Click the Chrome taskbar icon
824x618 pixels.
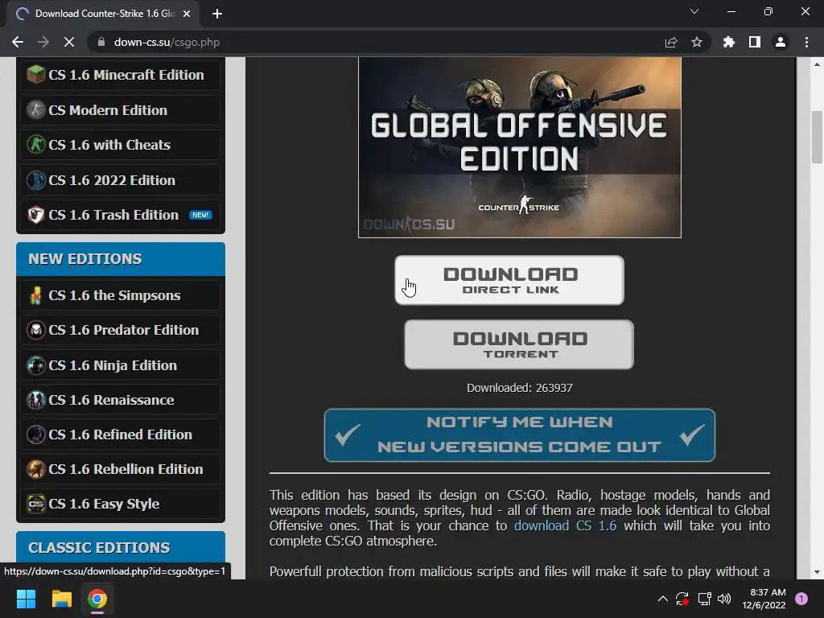(x=97, y=599)
